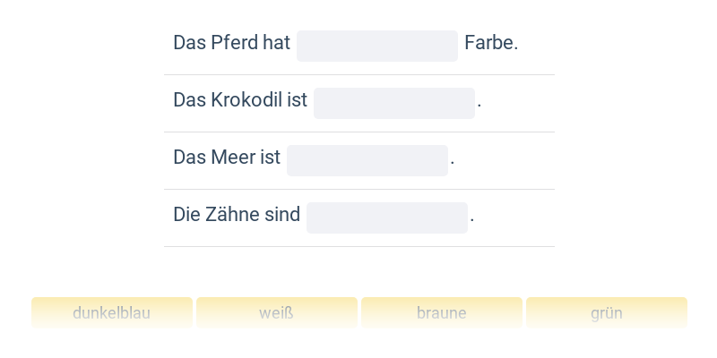The height and width of the screenshot is (358, 717).
Task: Click 'ist' in the Meer sentence
Action: pyautogui.click(x=271, y=158)
